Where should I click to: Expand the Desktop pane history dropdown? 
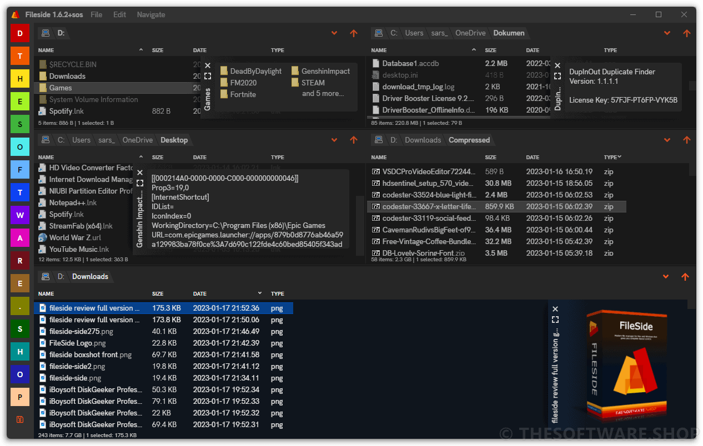click(334, 140)
